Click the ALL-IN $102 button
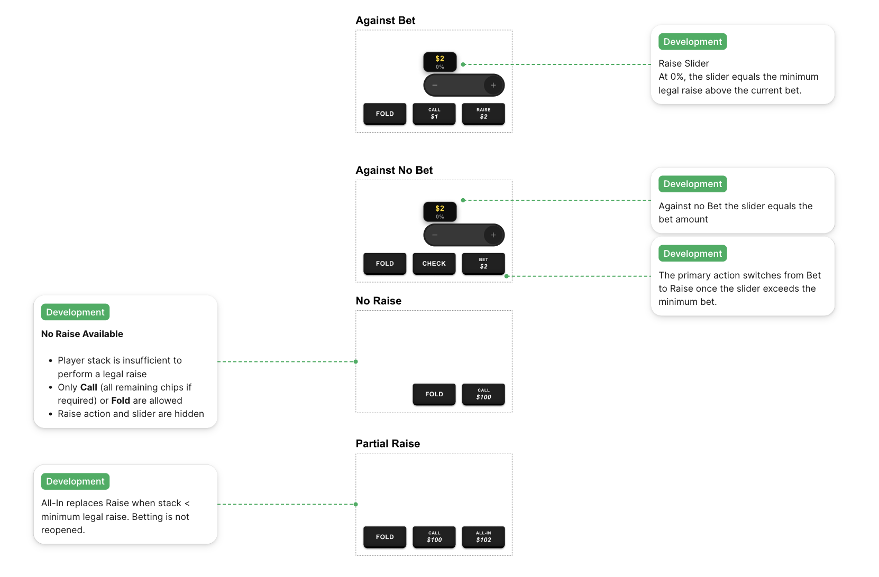 pos(483,537)
